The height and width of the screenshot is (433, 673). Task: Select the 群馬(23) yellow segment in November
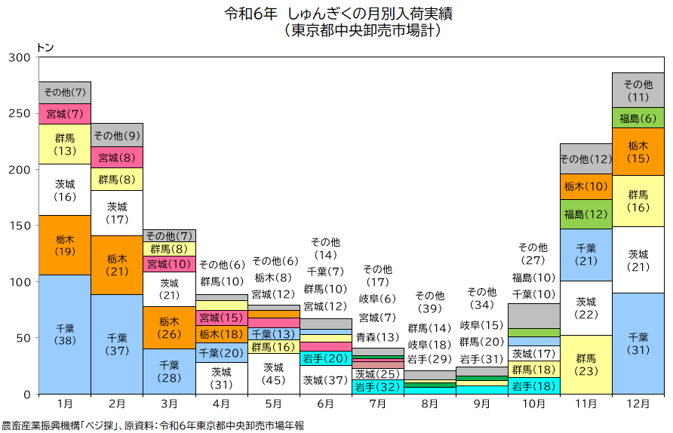pos(586,364)
